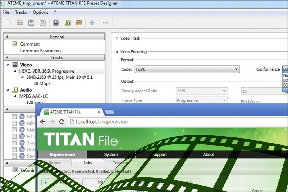The image size is (288, 192).
Task: Click the Video track icon in the tree
Action: [15, 65]
